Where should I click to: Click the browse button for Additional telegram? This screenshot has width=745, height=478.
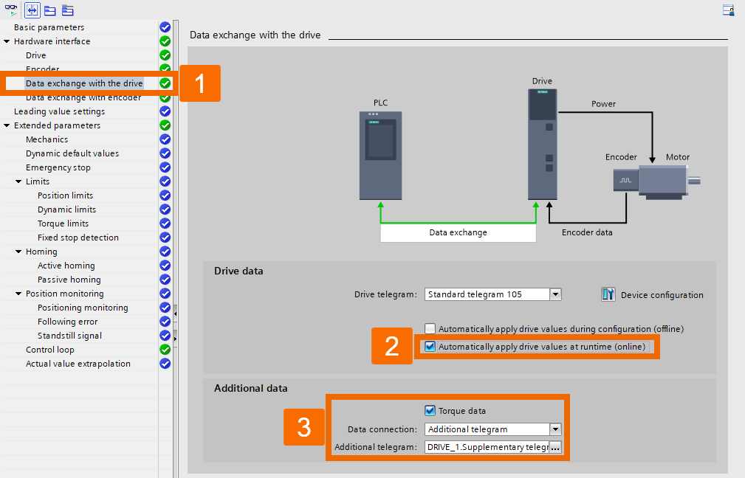coord(555,447)
